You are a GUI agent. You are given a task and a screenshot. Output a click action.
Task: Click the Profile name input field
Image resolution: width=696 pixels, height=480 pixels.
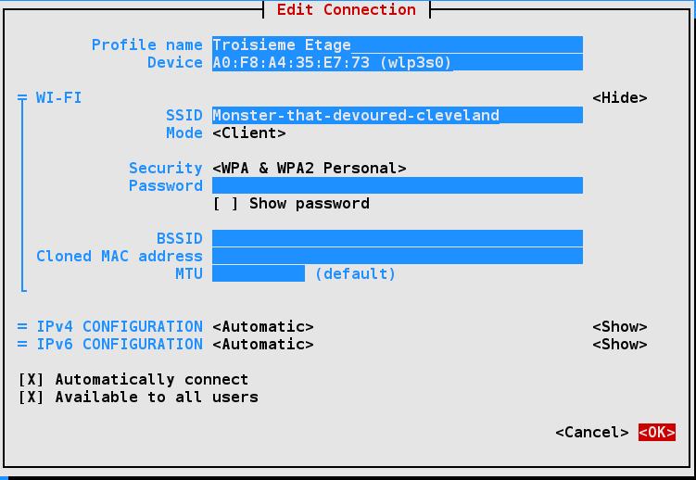click(397, 44)
